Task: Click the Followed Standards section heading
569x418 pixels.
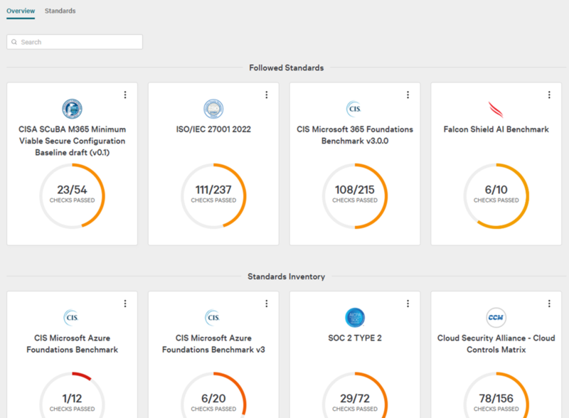Action: click(287, 68)
